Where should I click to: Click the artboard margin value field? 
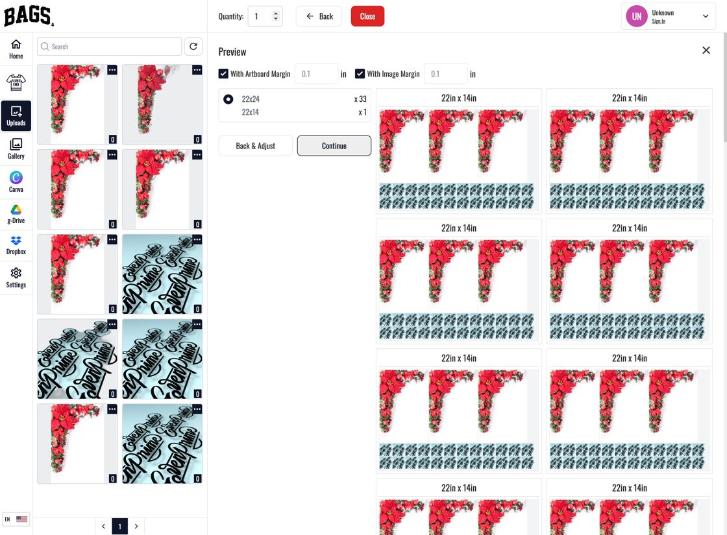316,74
